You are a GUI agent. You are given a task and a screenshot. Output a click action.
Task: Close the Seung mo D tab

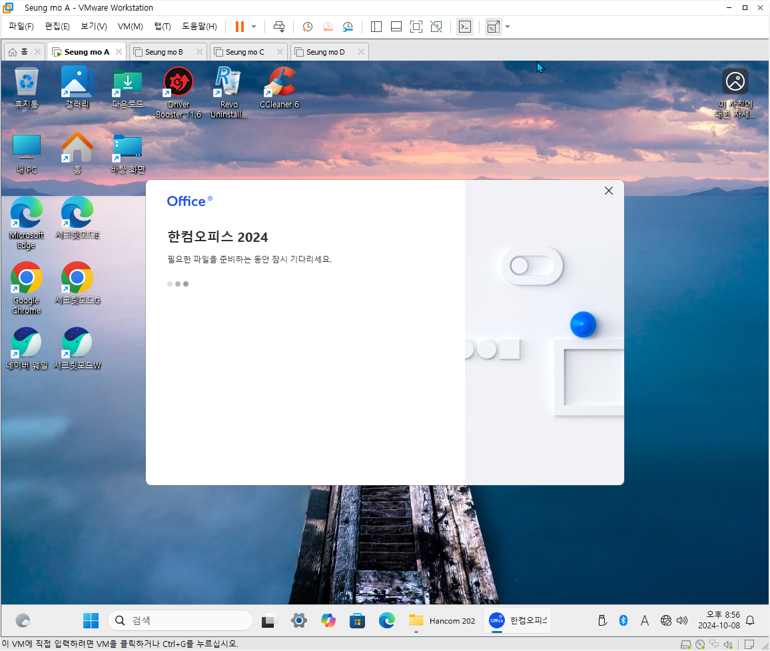click(x=362, y=51)
